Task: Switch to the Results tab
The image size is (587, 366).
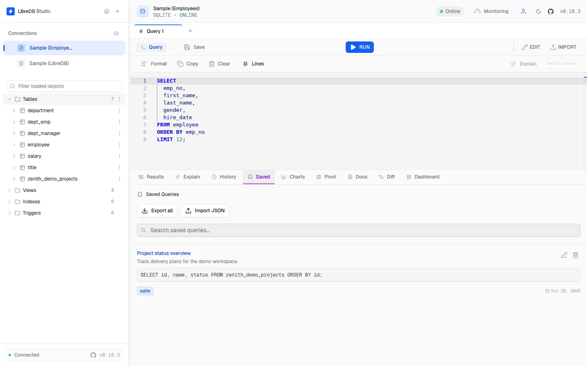Action: [x=151, y=177]
